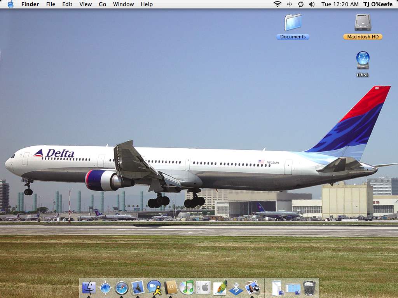Click the AirPort Wi-Fi status icon
Screen dimensions: 398x298
(277, 4)
